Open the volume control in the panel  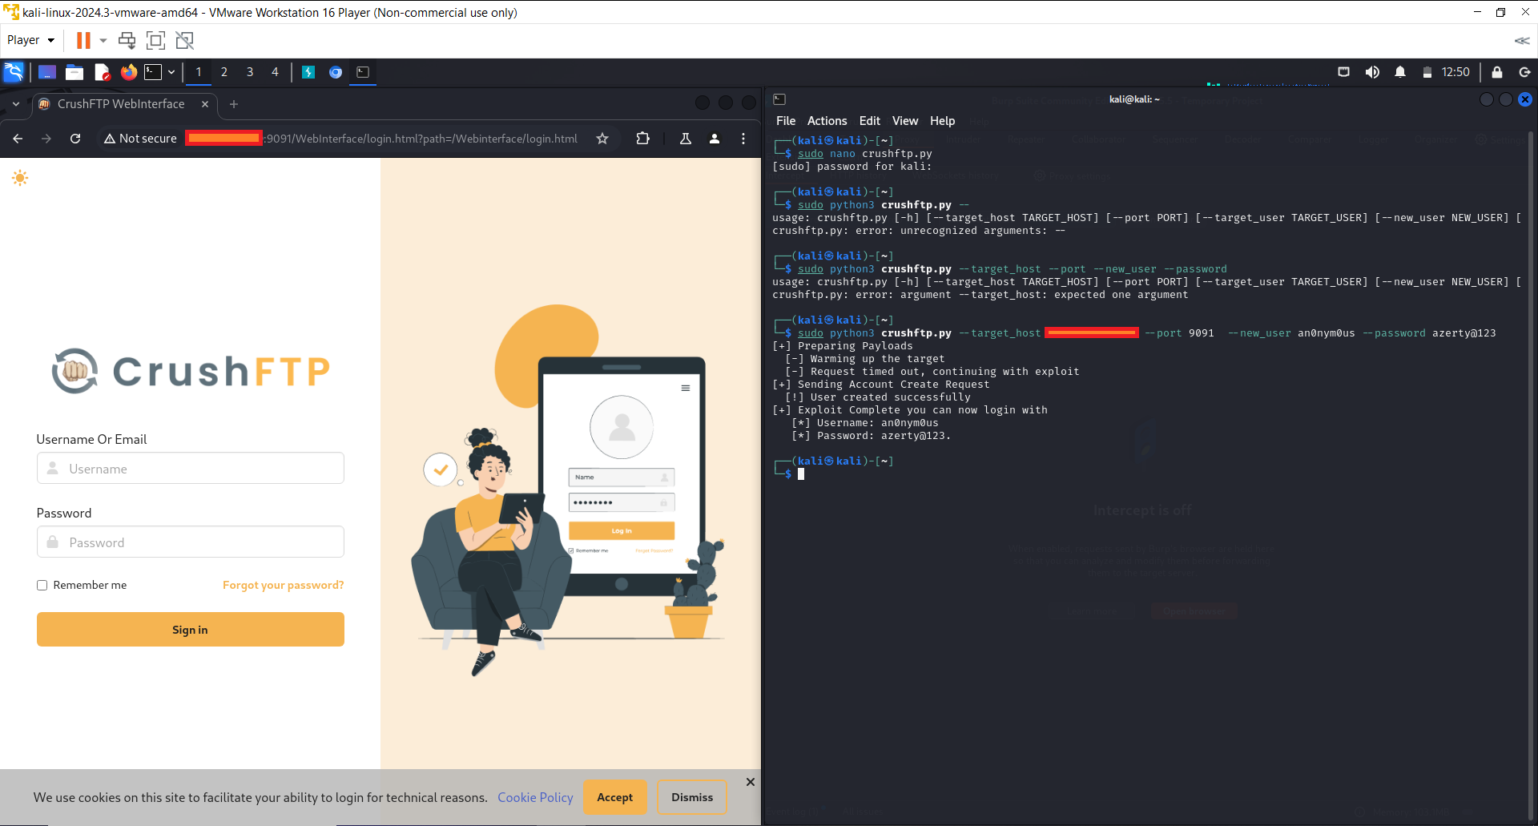click(x=1372, y=72)
